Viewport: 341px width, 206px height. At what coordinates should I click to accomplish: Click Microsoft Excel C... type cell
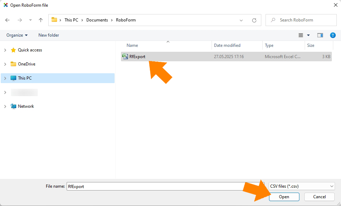coord(282,57)
